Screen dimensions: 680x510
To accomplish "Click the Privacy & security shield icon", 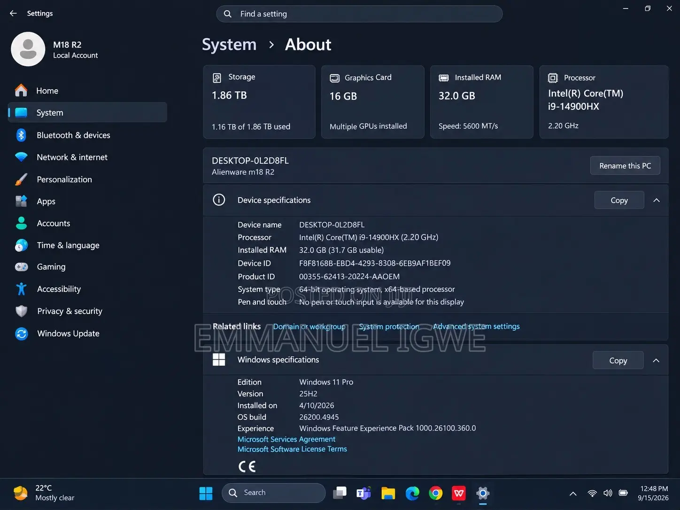I will pos(21,311).
